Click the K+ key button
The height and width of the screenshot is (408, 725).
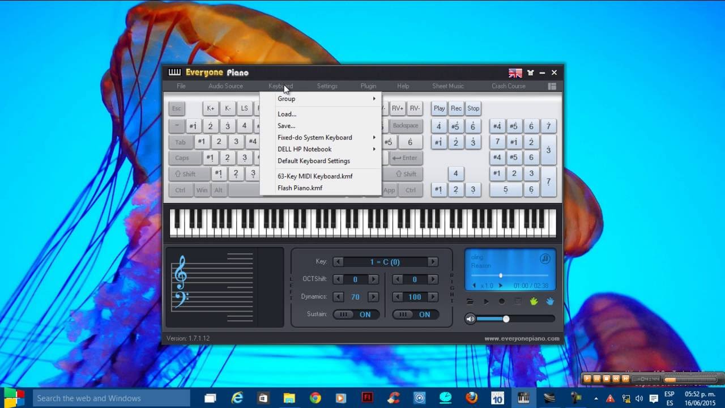pos(211,108)
